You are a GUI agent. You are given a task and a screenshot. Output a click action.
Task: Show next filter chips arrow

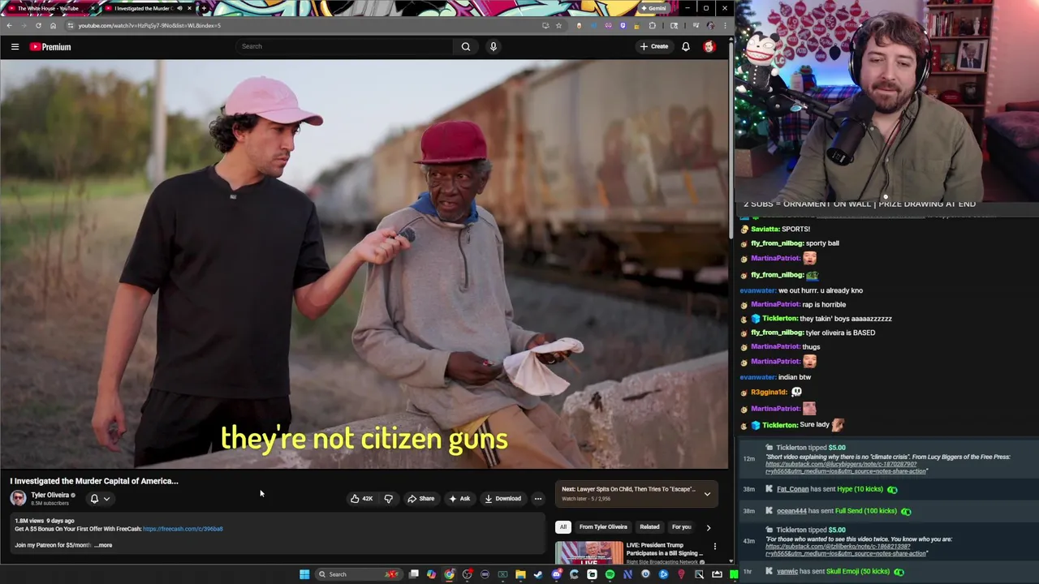(x=708, y=527)
